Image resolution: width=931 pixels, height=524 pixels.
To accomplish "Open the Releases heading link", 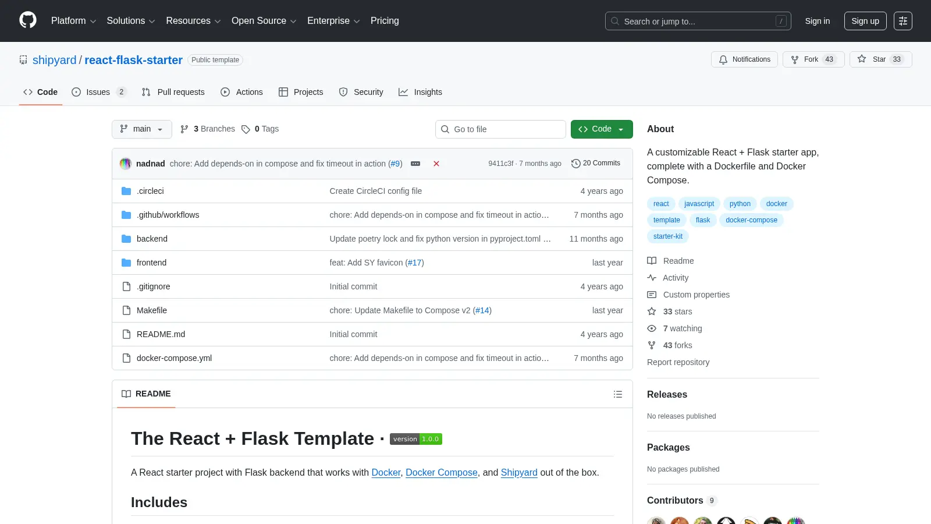I will point(667,395).
